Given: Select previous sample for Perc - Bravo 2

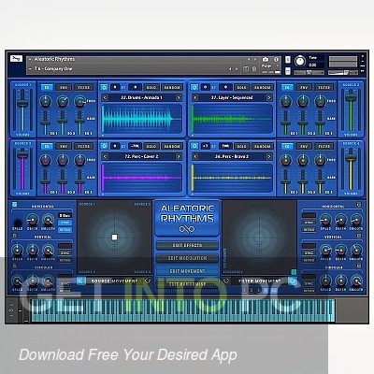Looking at the screenshot, I should pos(195,156).
